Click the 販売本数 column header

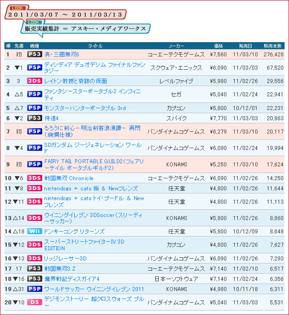(273, 46)
